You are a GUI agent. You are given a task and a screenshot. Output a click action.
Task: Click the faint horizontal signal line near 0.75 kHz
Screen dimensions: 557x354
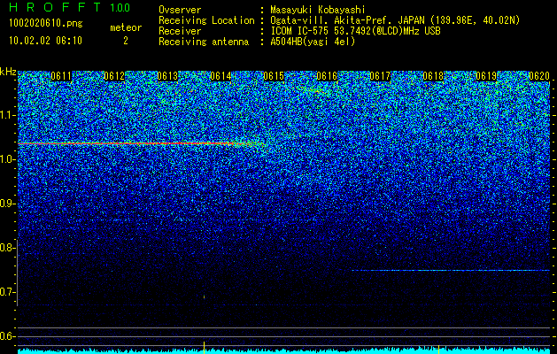coord(451,271)
